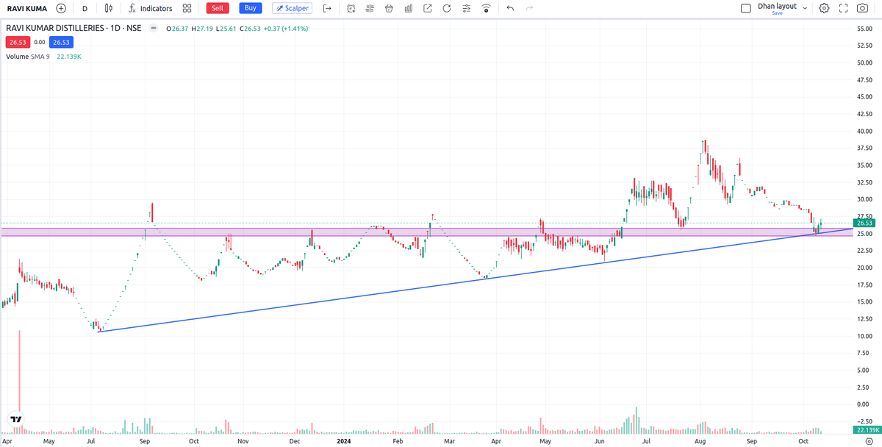Open the Scalper mode
This screenshot has height=447, width=882.
(x=293, y=8)
